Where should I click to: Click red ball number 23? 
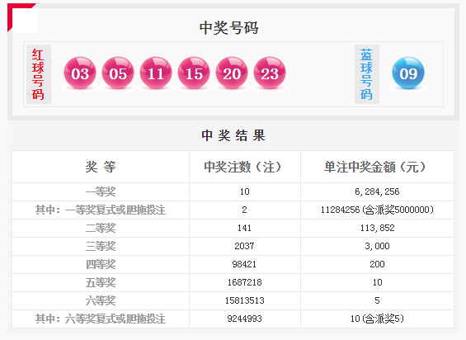270,73
